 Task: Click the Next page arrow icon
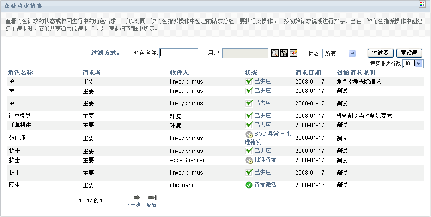(x=137, y=198)
